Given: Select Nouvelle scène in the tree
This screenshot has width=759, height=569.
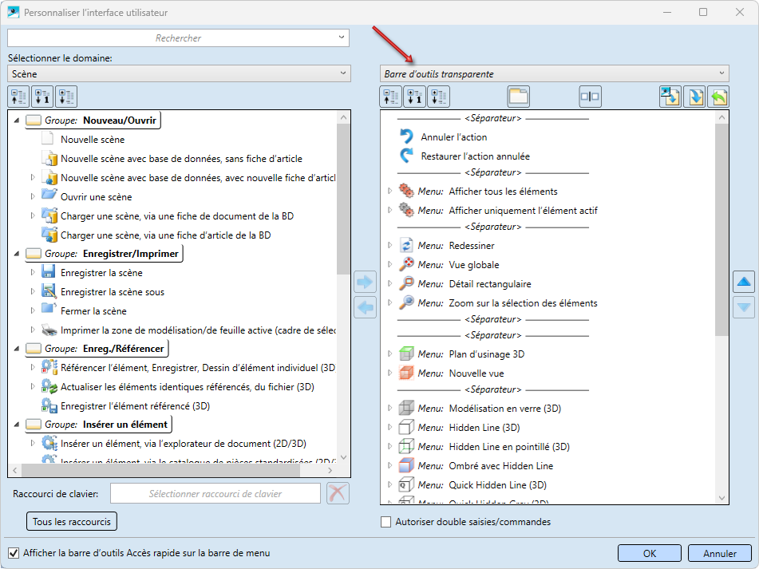Looking at the screenshot, I should point(93,140).
